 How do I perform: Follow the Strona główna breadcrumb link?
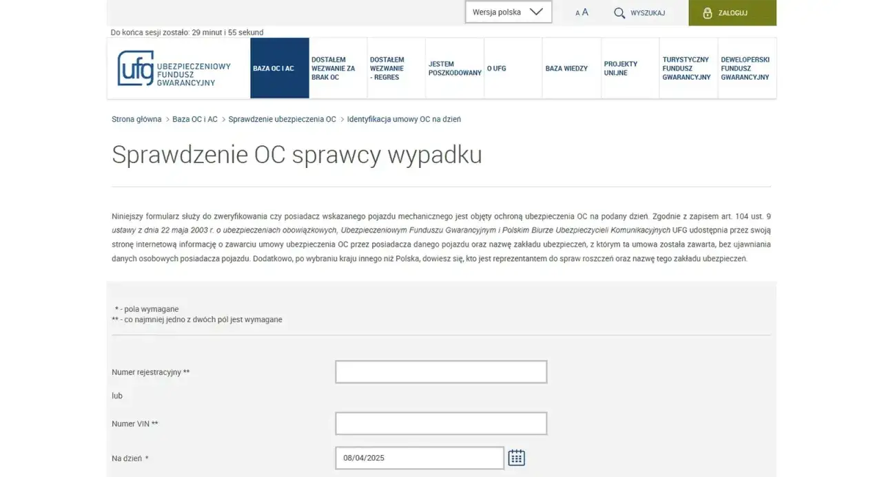tap(136, 118)
